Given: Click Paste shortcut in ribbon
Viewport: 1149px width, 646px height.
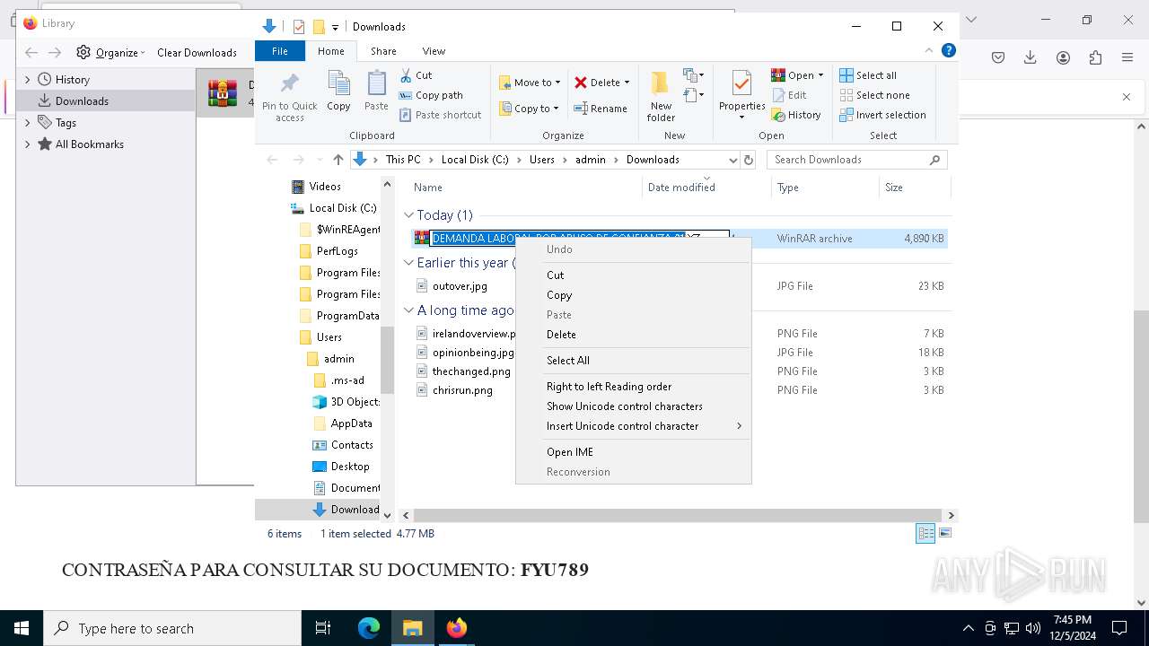Looking at the screenshot, I should 440,115.
